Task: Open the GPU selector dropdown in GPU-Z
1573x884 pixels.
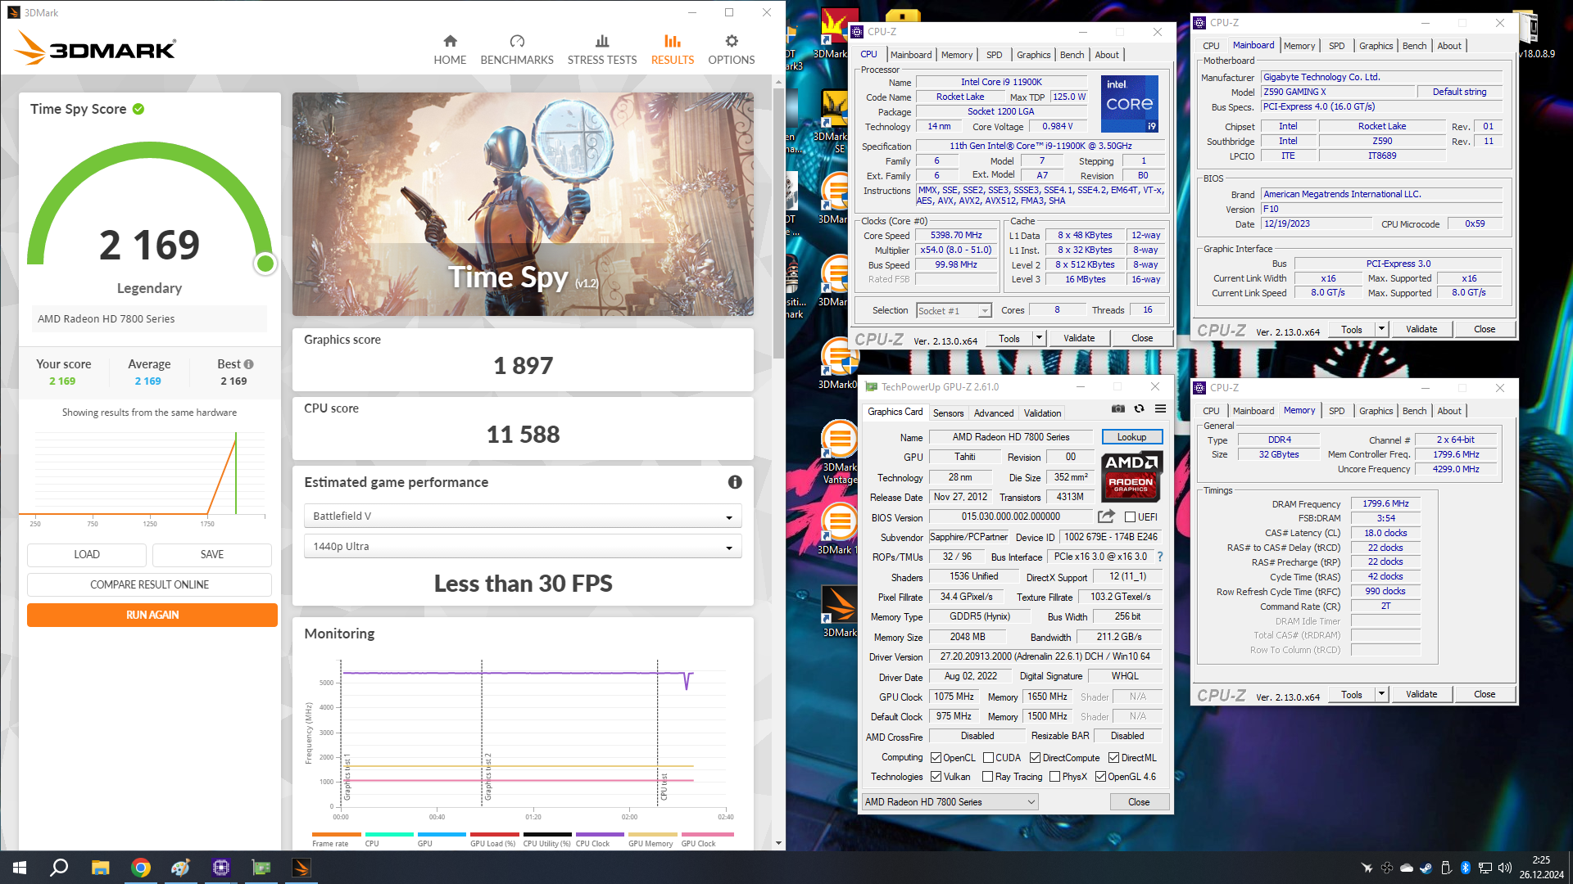Action: pos(950,802)
